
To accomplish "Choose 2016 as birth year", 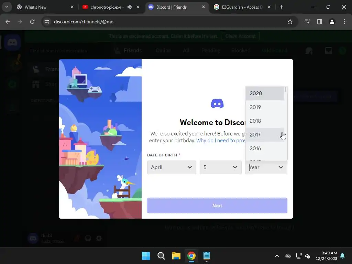I will [265, 148].
